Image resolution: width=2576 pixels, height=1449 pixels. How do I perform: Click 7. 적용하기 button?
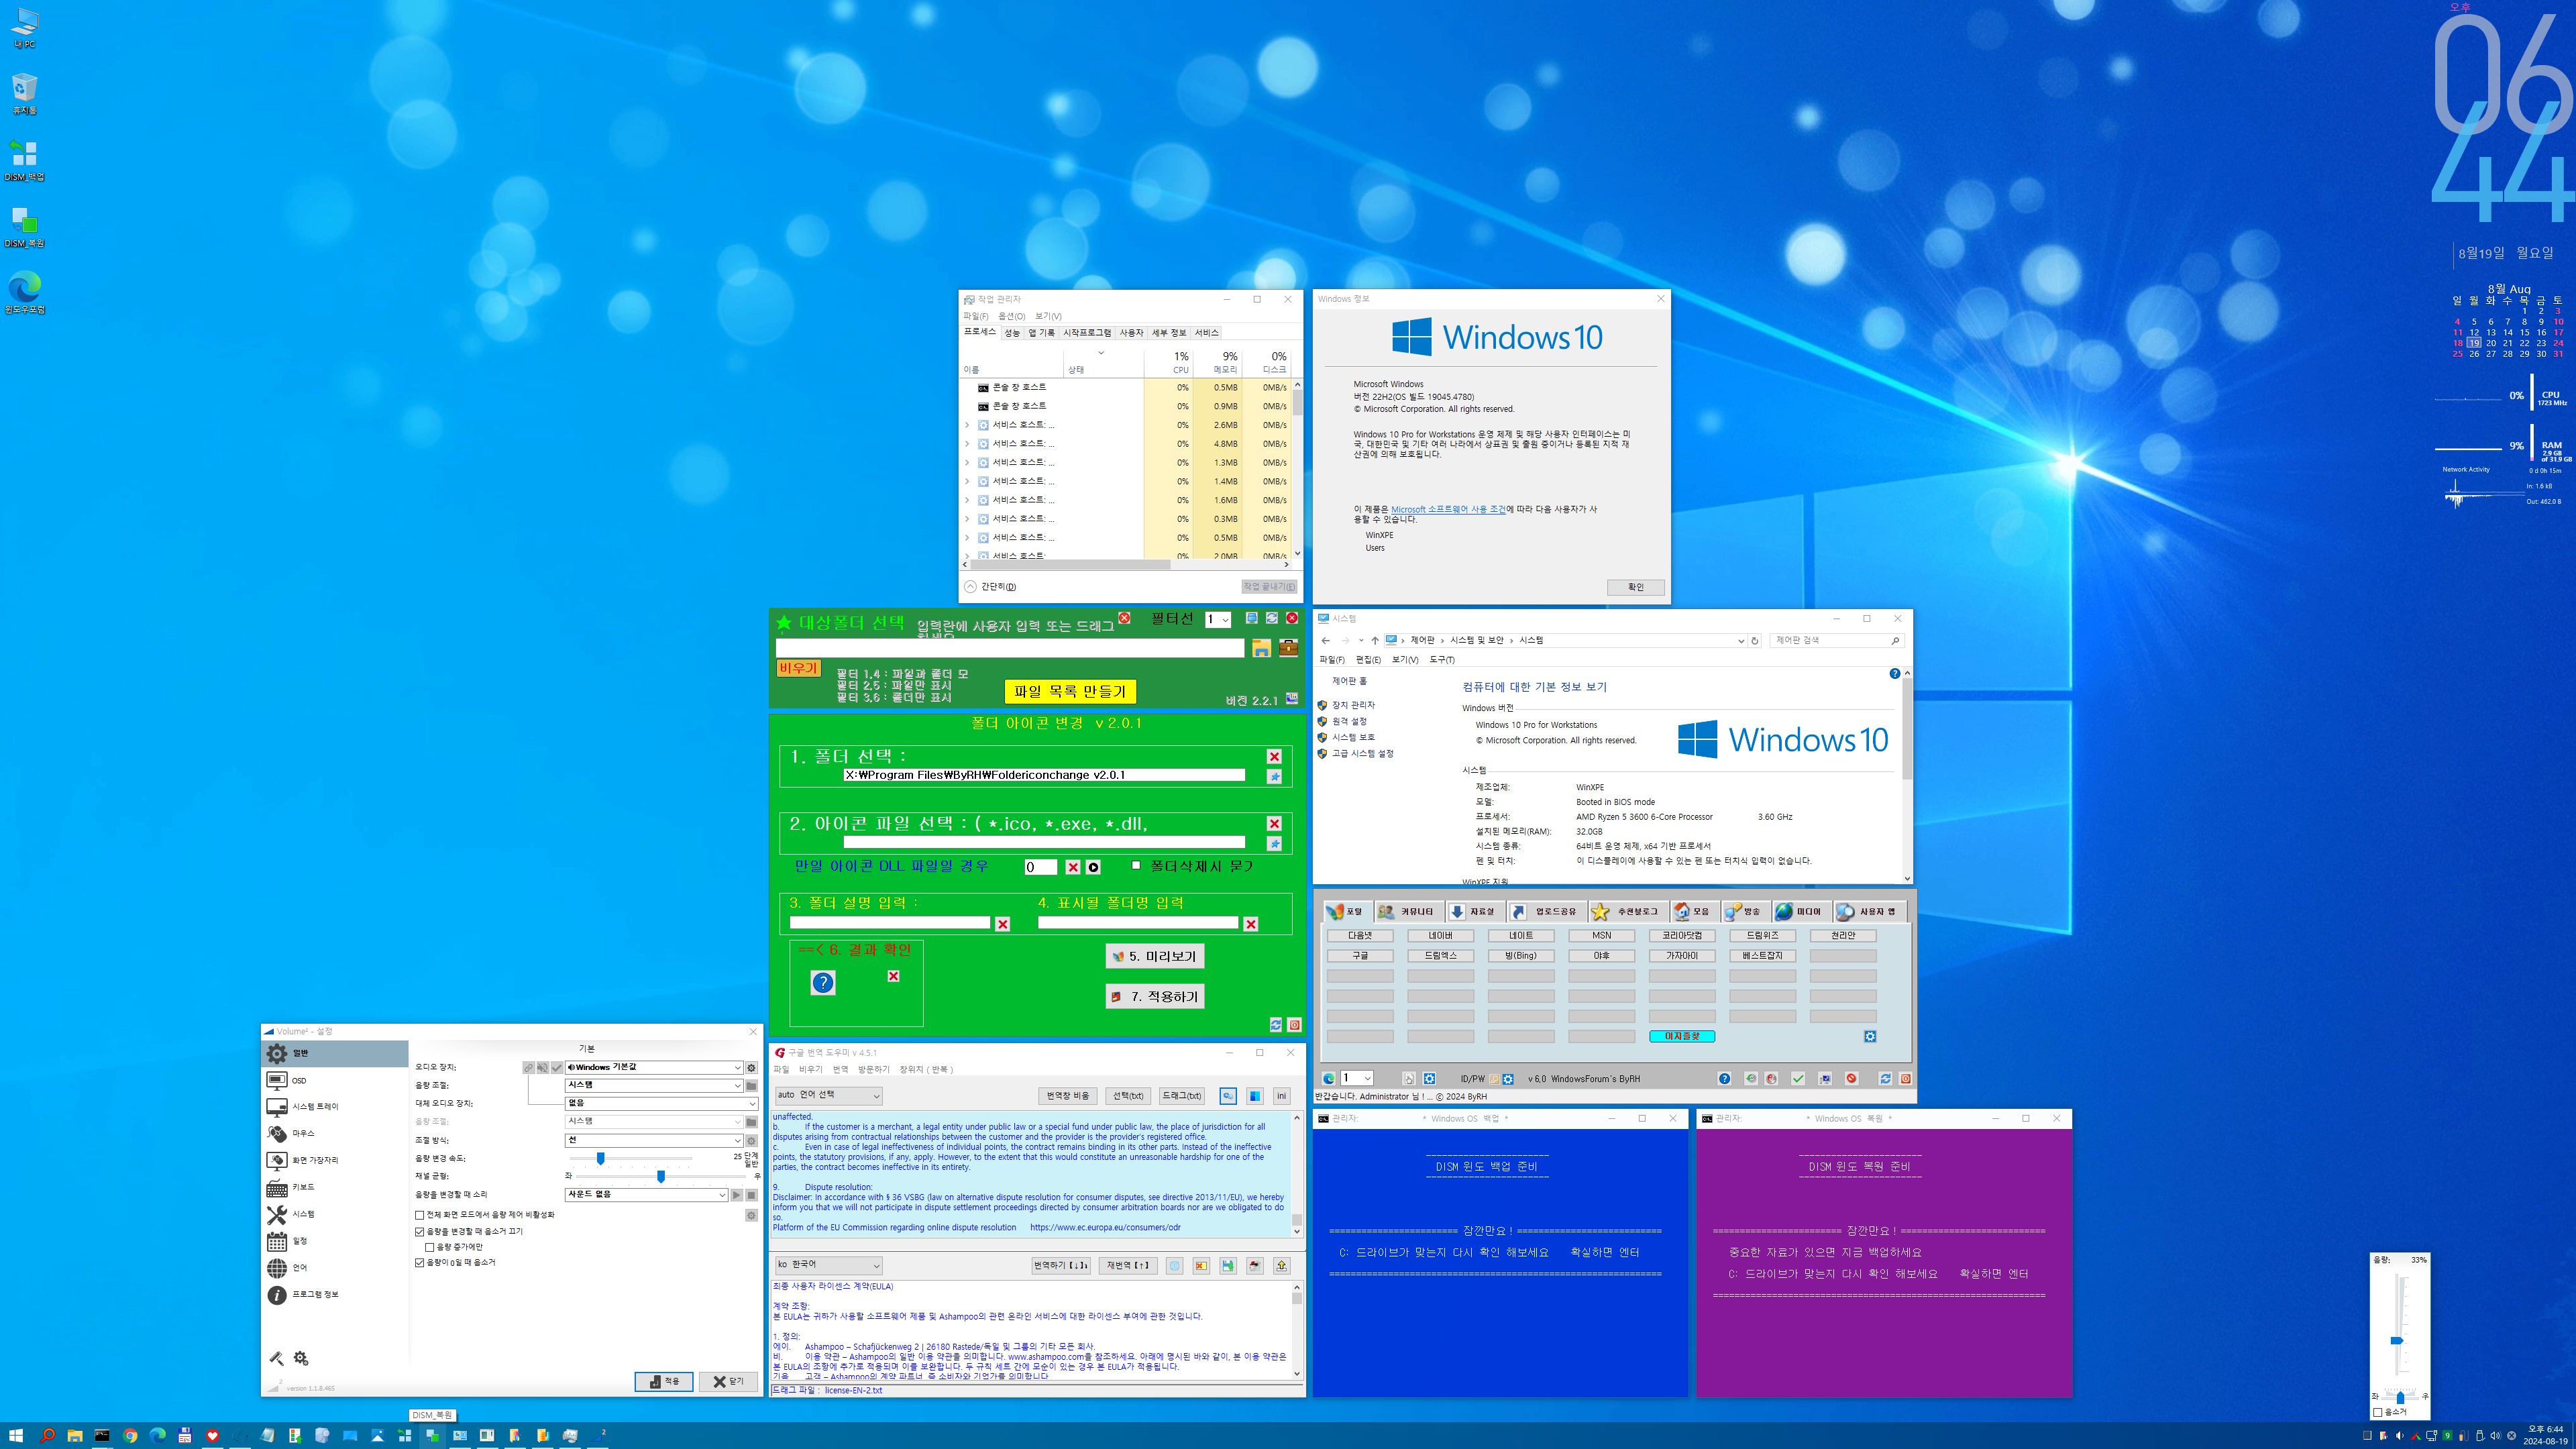pos(1154,996)
